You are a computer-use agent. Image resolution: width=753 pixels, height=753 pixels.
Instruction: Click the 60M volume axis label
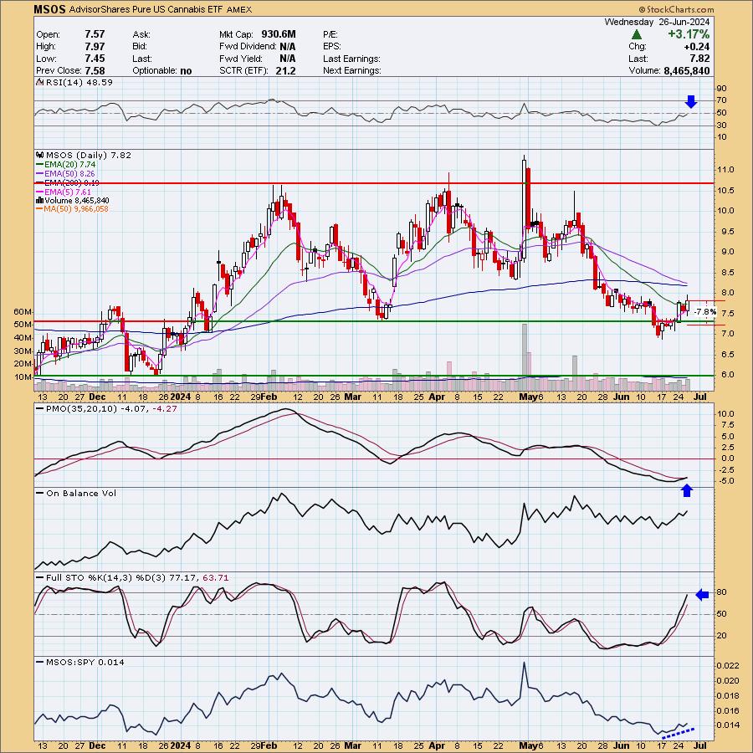[22, 312]
